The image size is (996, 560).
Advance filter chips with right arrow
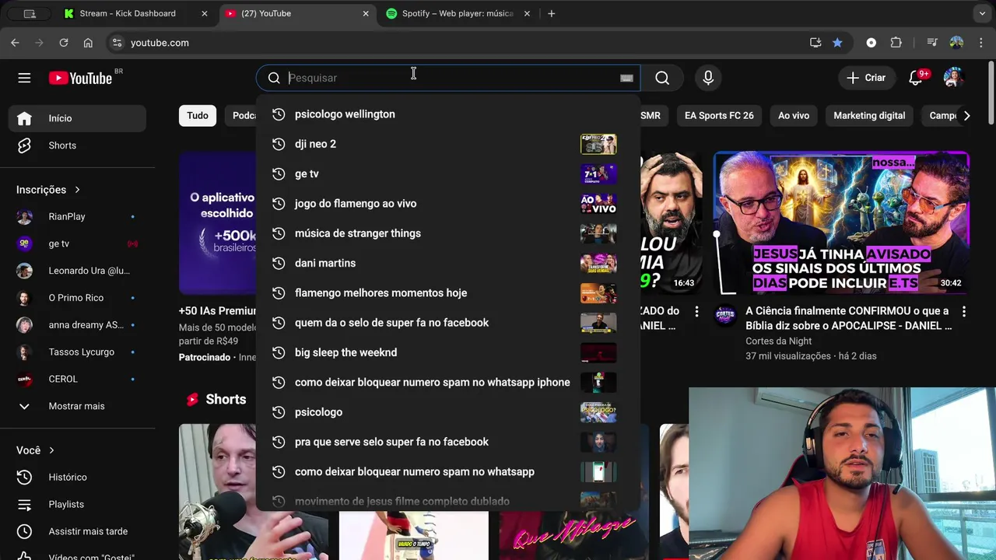coord(966,115)
